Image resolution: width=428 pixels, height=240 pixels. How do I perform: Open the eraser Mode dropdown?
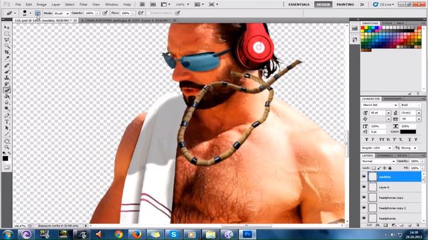pyautogui.click(x=62, y=13)
